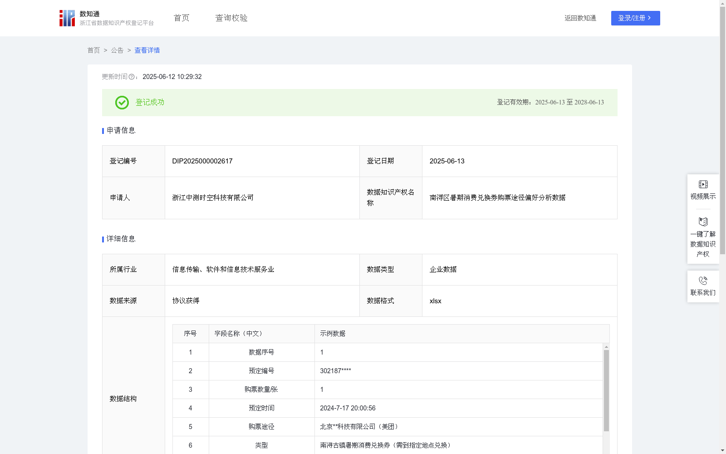Screen dimensions: 726x454
Task: Click 查看详情 in the breadcrumb
Action: click(147, 50)
